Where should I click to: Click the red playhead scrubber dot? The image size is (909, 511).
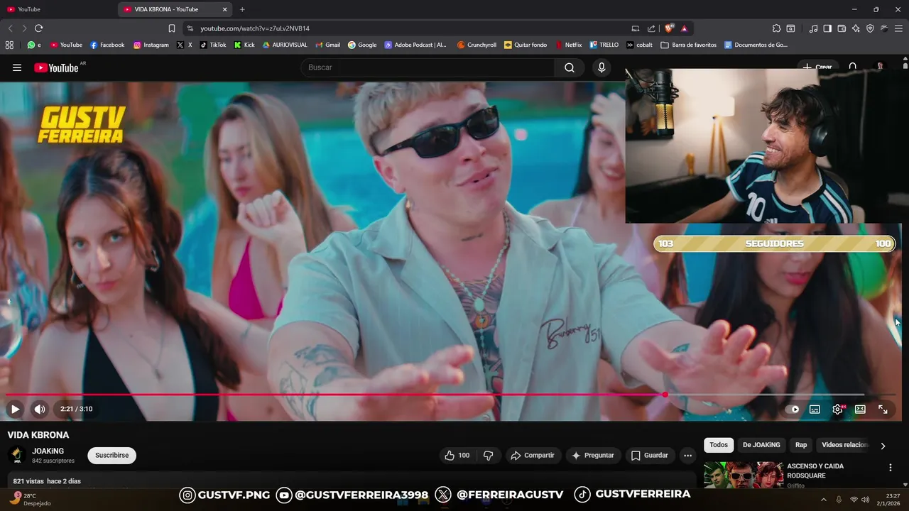coord(665,395)
